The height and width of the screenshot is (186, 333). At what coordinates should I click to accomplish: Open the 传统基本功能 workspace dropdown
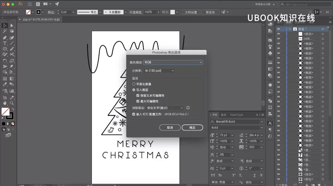coord(265,4)
